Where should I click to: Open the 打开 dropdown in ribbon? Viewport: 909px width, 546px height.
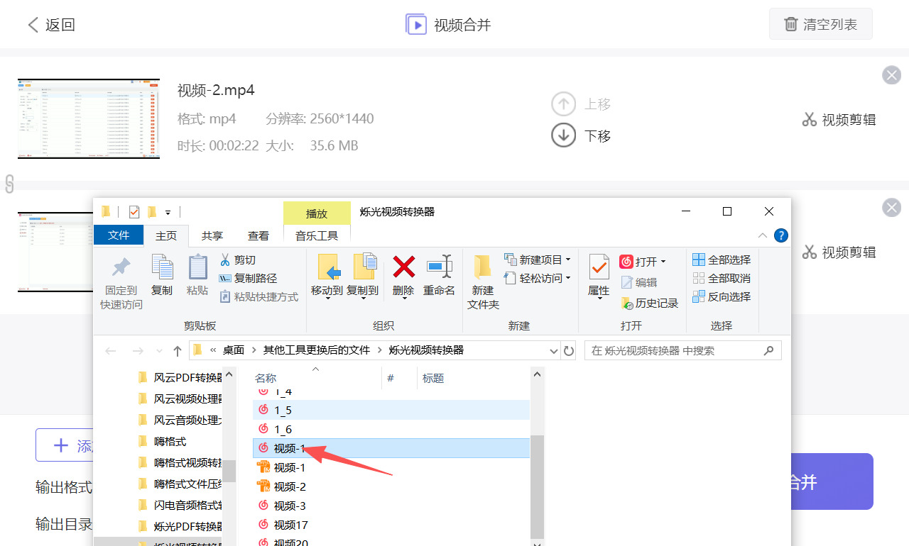(x=643, y=262)
